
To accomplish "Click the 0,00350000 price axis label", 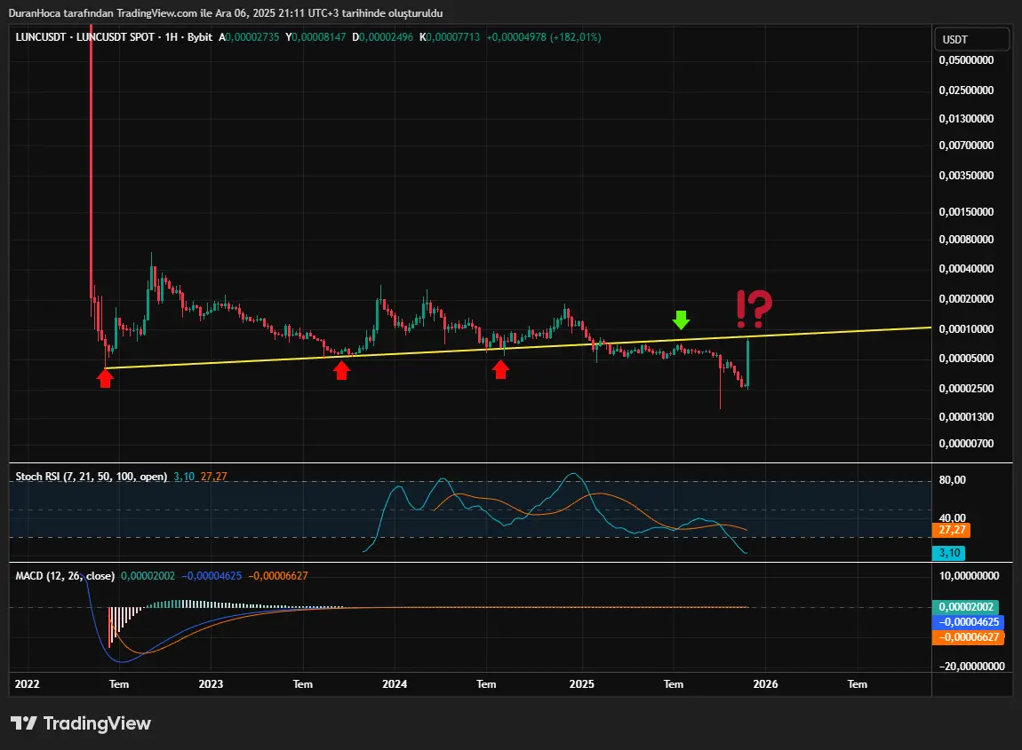I will click(966, 175).
